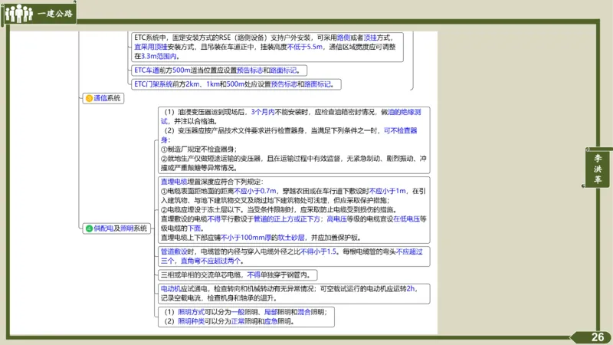Click the orange number badge beside 通信系统
The width and height of the screenshot is (613, 345).
(x=89, y=98)
